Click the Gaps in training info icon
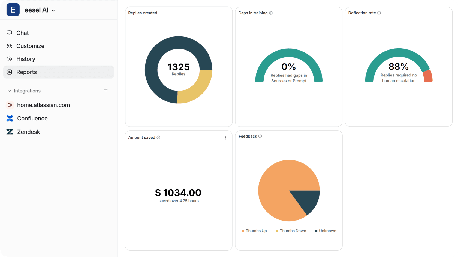 tap(271, 13)
